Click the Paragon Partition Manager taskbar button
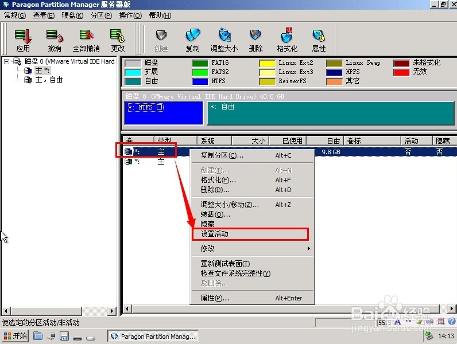Viewport: 457px width, 344px height. pyautogui.click(x=153, y=337)
